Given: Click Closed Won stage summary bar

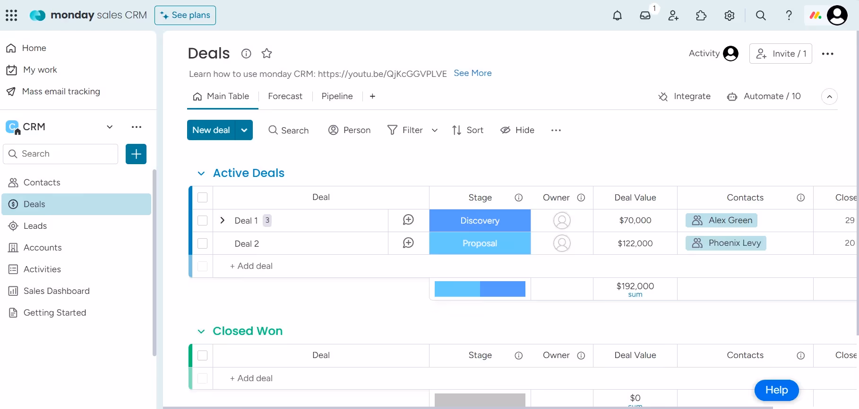Looking at the screenshot, I should click(480, 400).
